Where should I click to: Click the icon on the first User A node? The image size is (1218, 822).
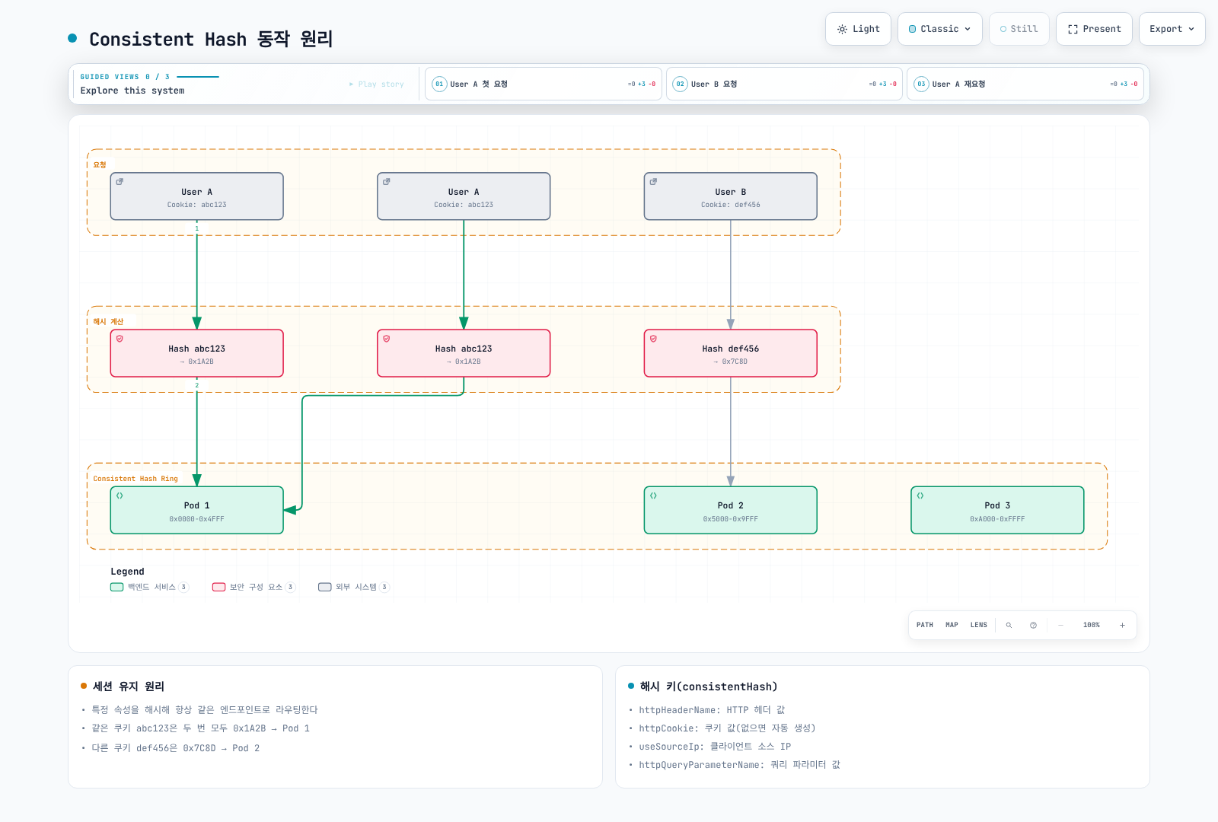tap(120, 182)
